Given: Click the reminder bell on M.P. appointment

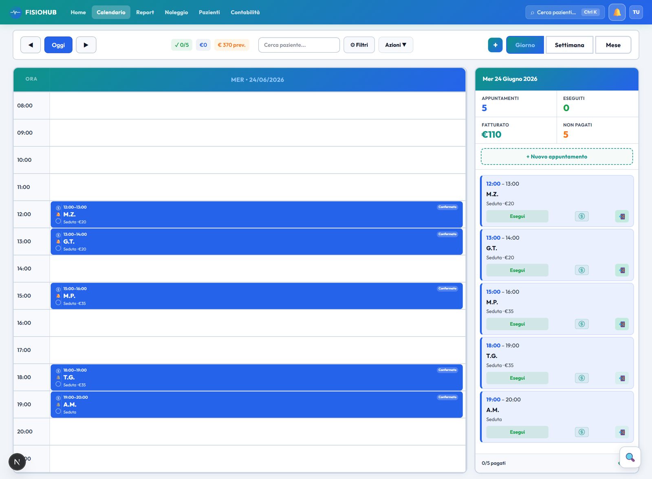Looking at the screenshot, I should click(58, 296).
